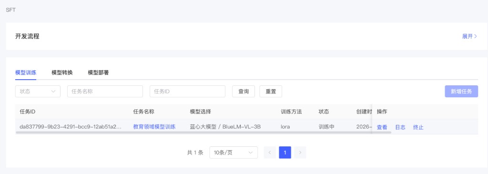Click the 共 1 条 total count text

click(195, 153)
